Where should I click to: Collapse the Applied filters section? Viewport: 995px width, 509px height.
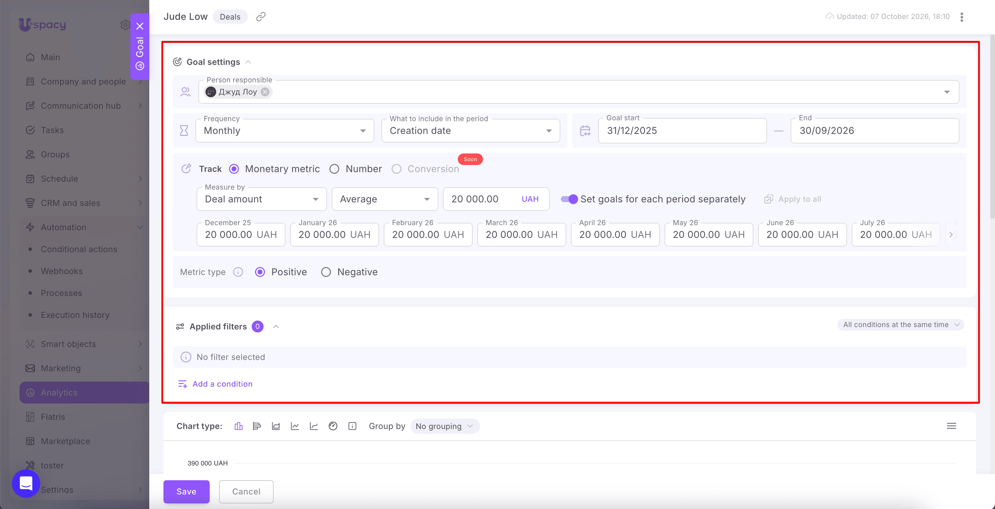click(276, 326)
